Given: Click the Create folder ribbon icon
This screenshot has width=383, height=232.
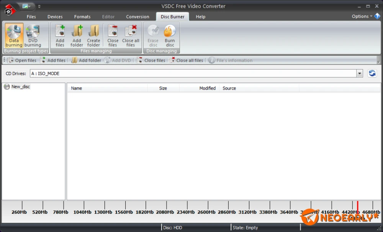Looking at the screenshot, I should (93, 35).
